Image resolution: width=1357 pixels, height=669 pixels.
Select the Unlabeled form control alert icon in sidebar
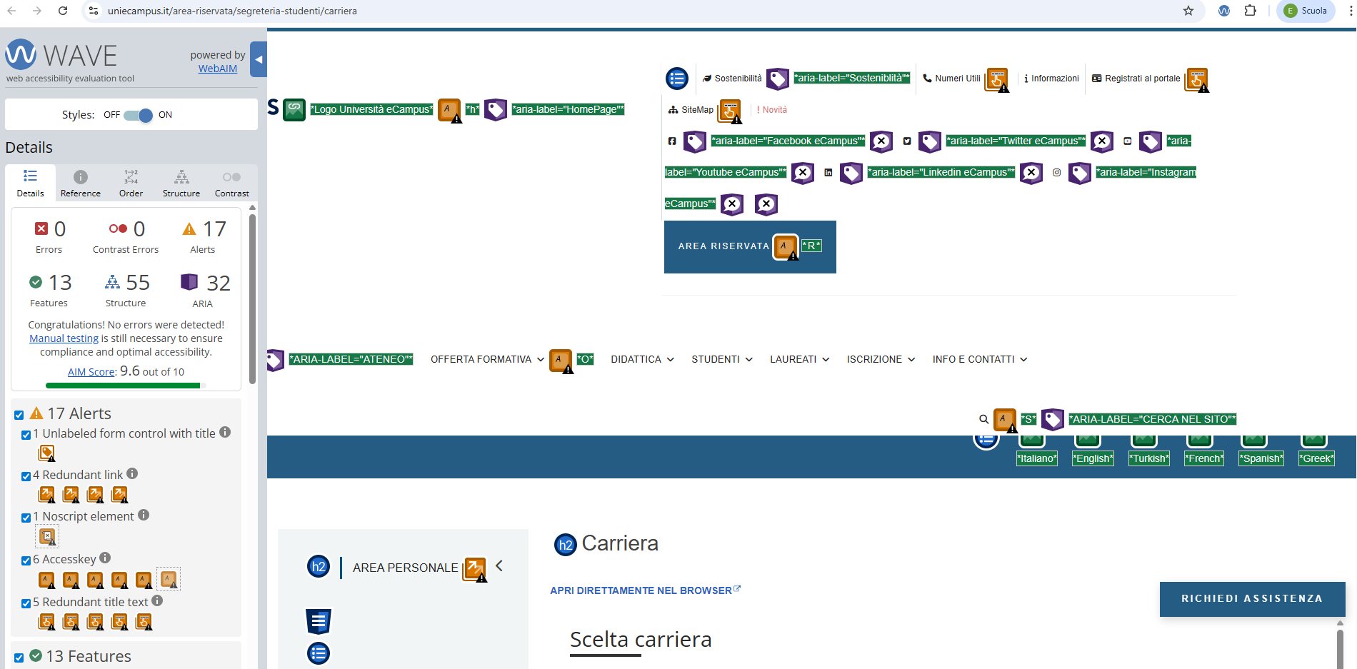[x=47, y=453]
